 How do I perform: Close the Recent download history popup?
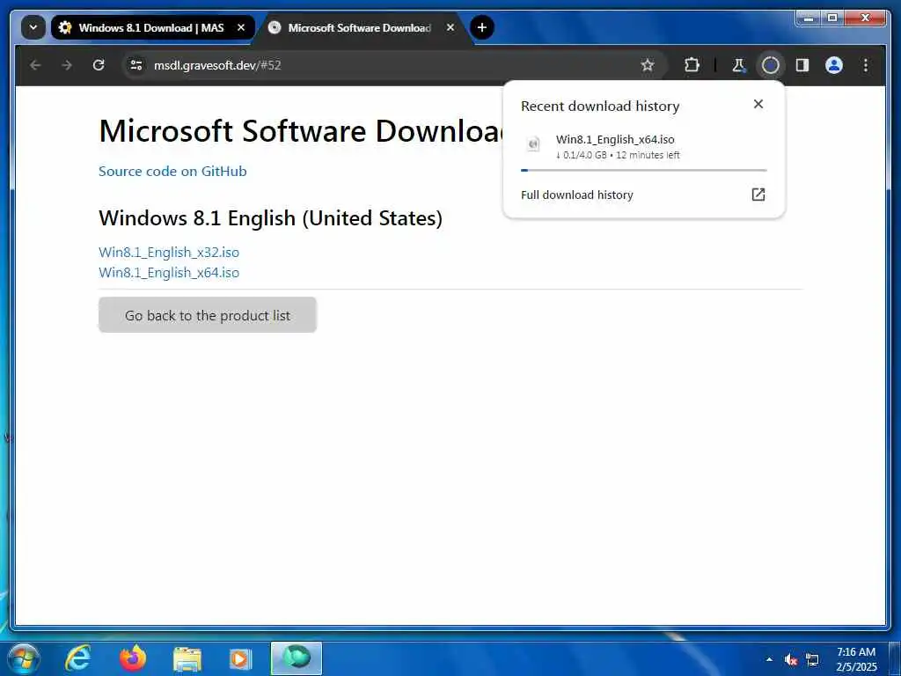tap(758, 104)
